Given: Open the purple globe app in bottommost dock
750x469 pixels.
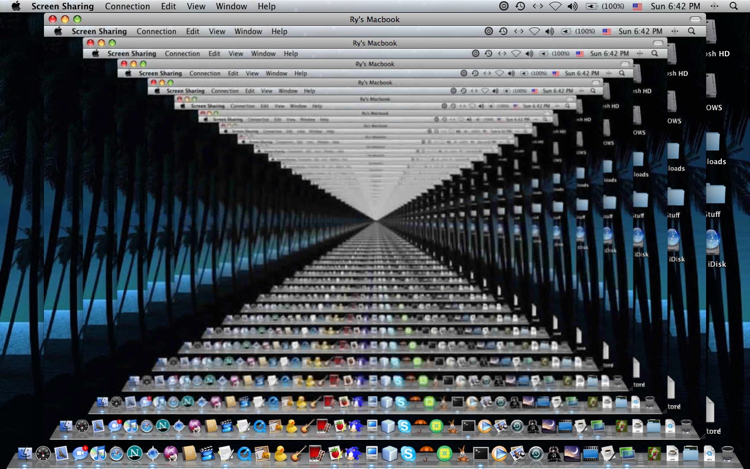Looking at the screenshot, I should (x=171, y=453).
